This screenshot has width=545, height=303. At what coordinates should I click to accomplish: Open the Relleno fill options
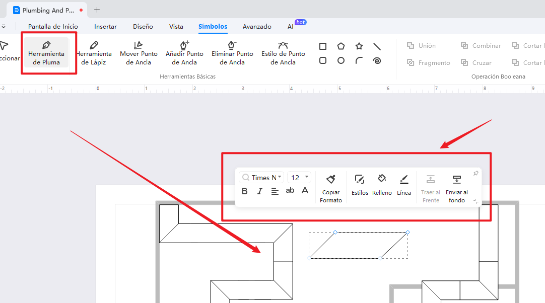coord(382,184)
